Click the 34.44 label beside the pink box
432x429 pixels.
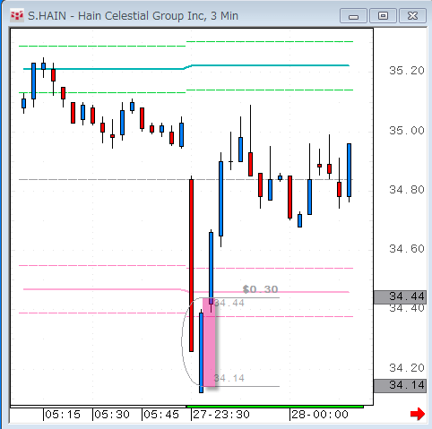click(x=229, y=304)
